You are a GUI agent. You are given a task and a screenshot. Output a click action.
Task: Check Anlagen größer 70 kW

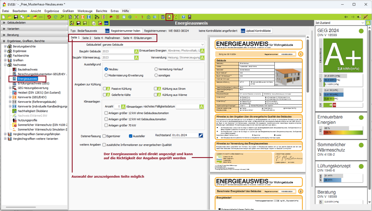106,125
